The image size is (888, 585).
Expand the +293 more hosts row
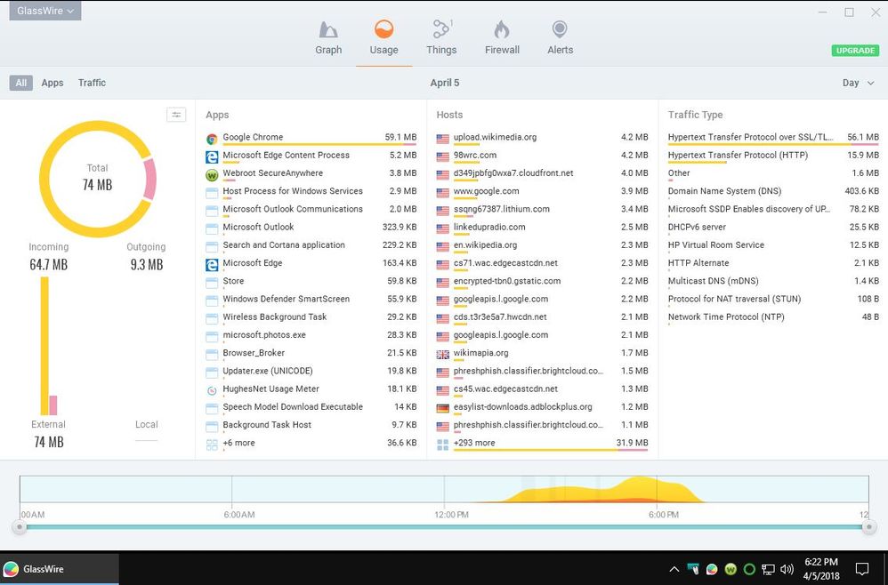[x=474, y=443]
